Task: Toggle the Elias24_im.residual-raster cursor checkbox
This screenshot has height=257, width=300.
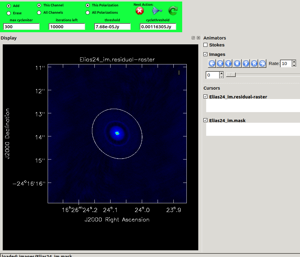Action: click(x=206, y=97)
